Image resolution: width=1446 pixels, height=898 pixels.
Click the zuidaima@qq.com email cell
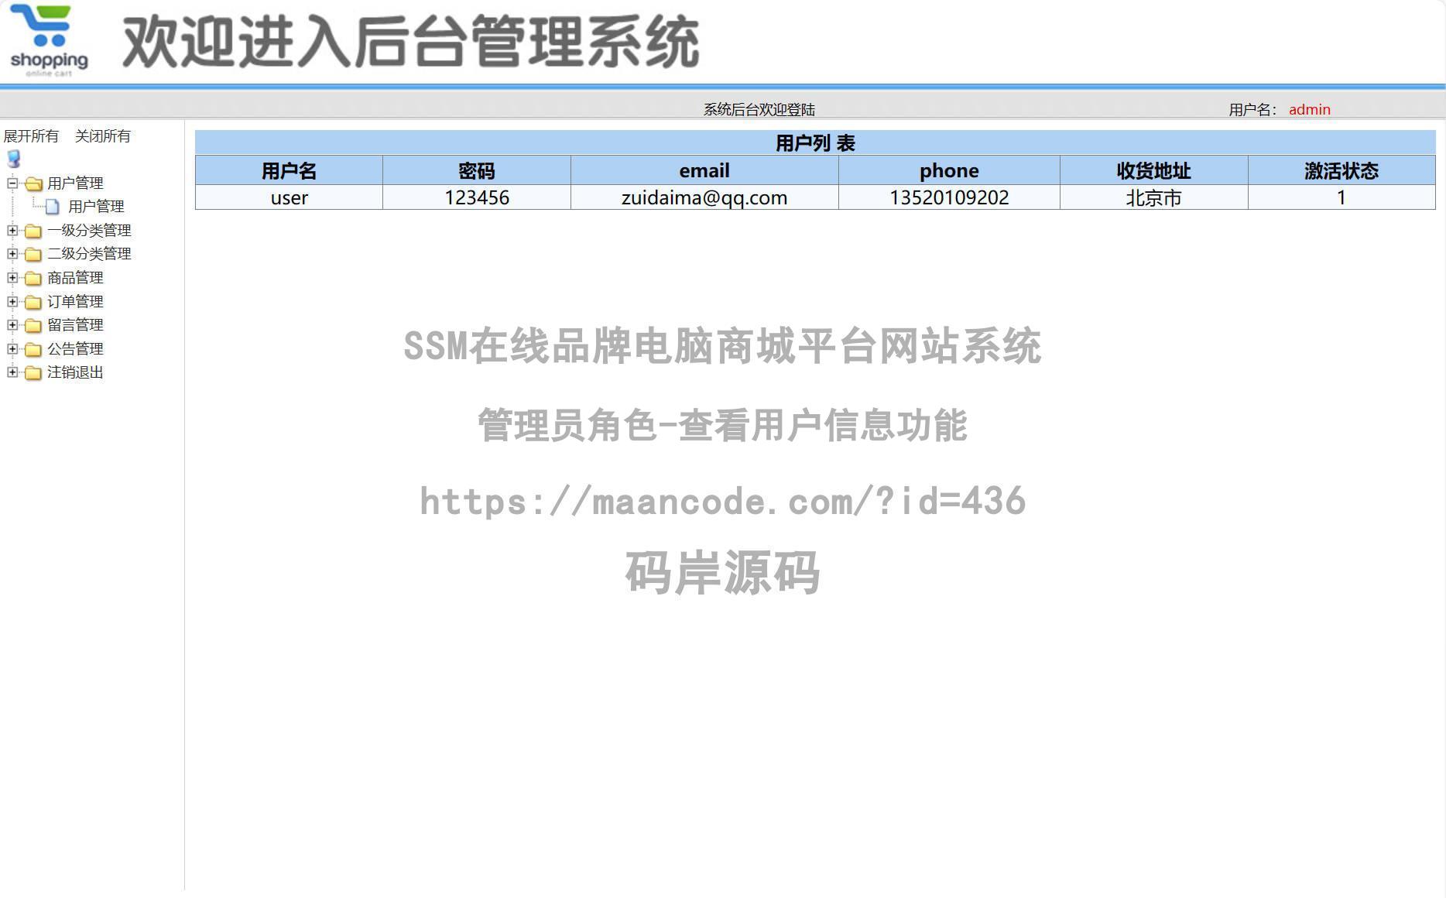704,197
